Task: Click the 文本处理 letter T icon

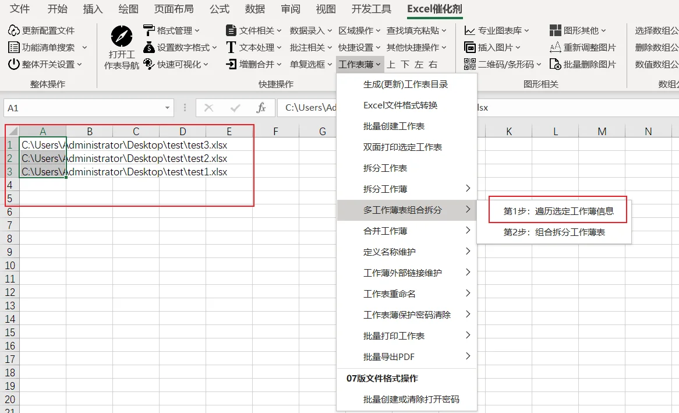Action: [231, 47]
